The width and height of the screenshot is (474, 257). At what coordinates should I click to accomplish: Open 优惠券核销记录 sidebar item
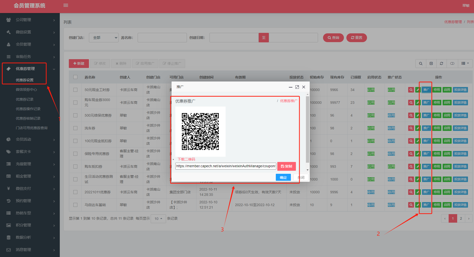tap(28, 118)
